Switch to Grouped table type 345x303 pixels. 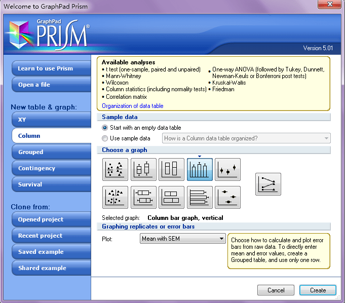click(x=52, y=152)
